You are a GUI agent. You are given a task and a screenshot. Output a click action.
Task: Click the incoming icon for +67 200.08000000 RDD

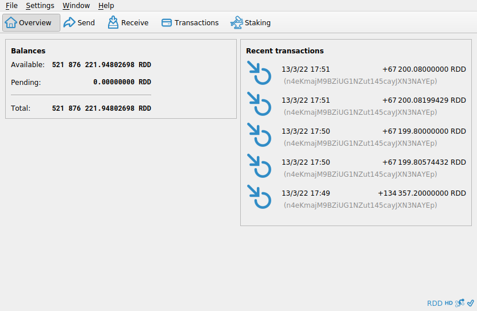coord(259,73)
